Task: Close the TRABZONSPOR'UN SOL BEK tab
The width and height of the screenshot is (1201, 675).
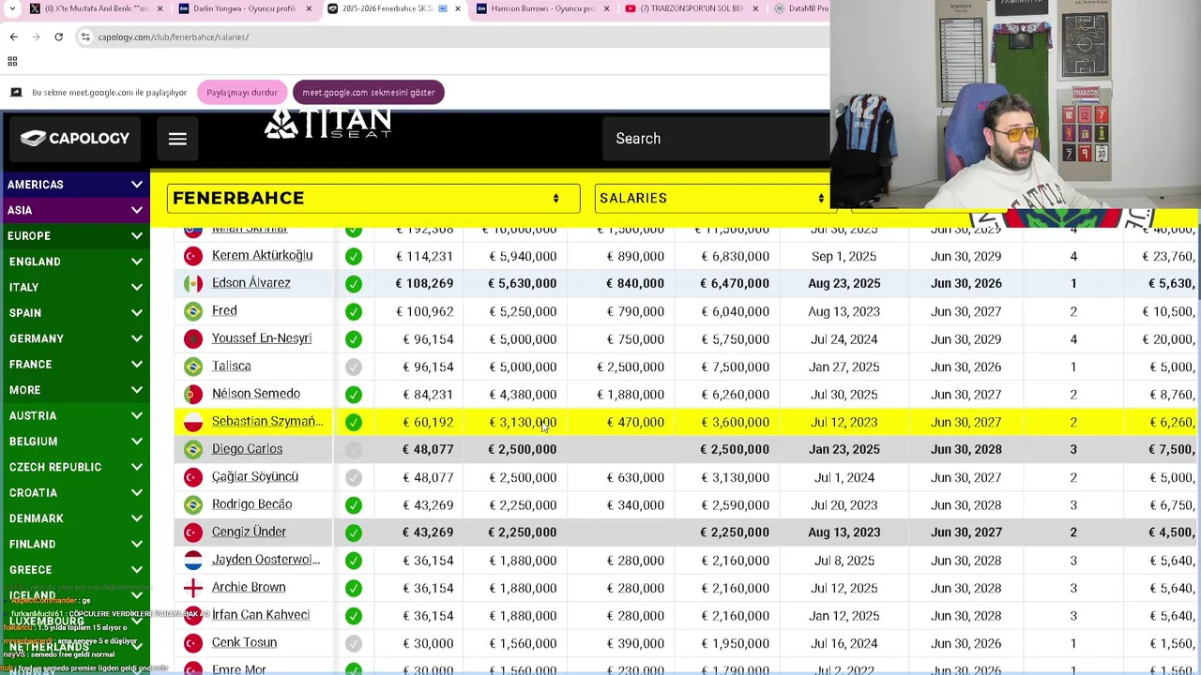Action: point(755,8)
